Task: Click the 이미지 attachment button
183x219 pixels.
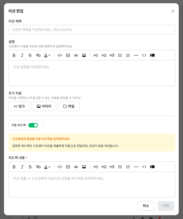Action: tap(44, 106)
